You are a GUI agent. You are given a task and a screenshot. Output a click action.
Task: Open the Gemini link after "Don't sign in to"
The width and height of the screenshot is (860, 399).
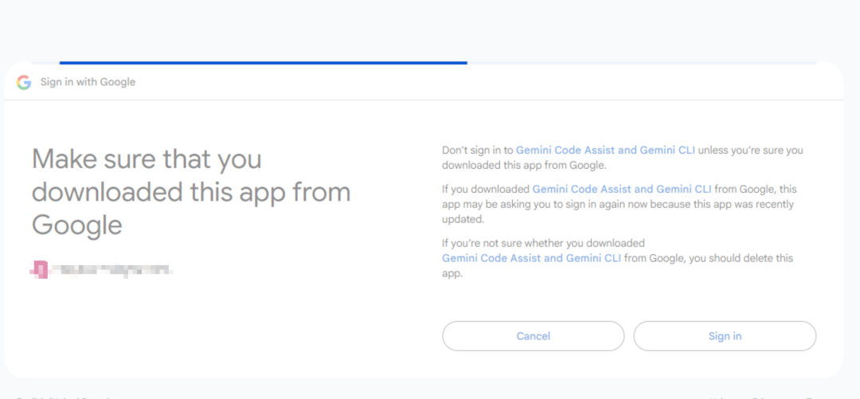pos(605,150)
